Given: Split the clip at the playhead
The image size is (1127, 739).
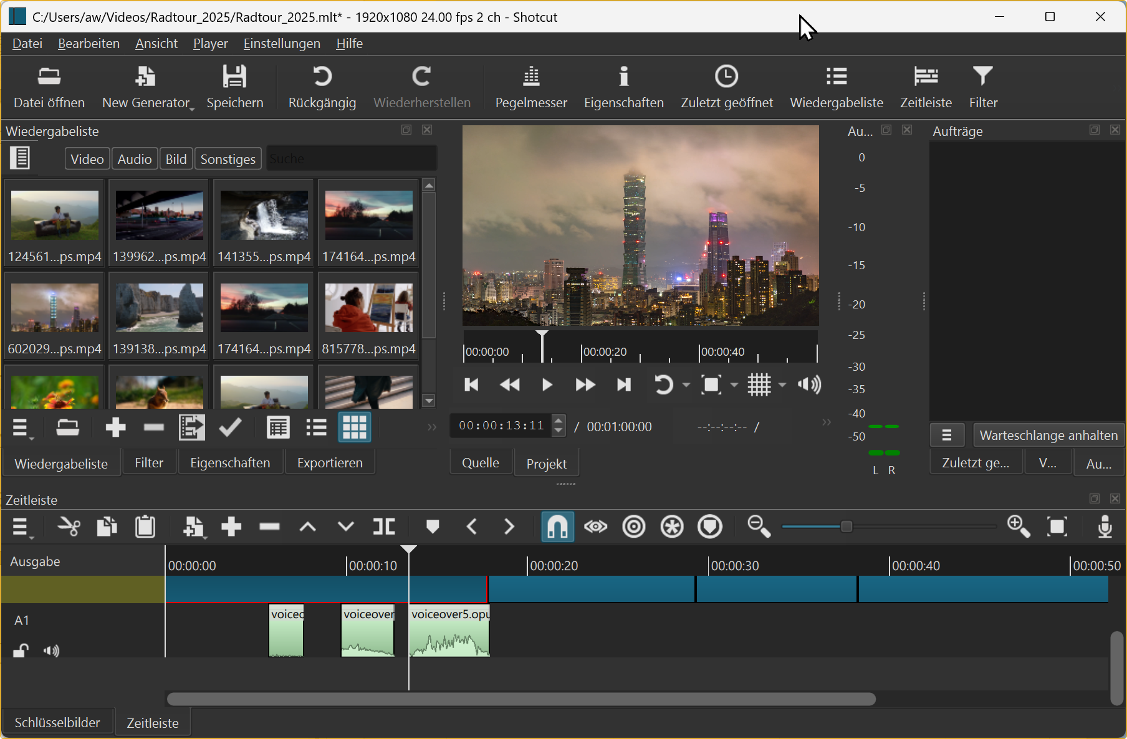Looking at the screenshot, I should pos(384,527).
